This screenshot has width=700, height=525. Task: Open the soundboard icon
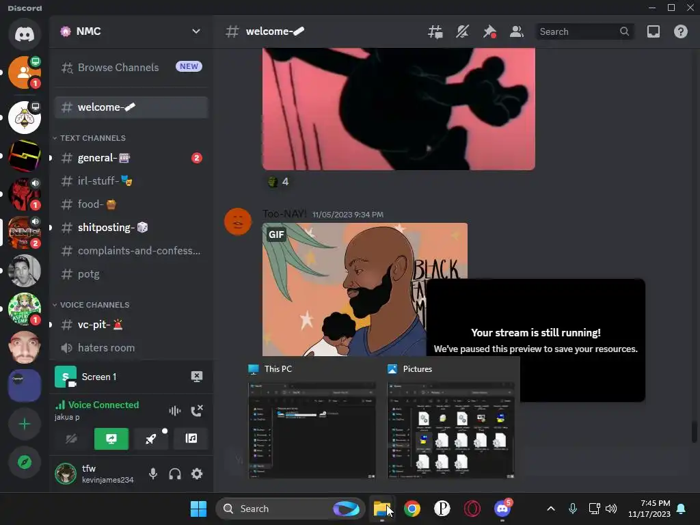click(x=191, y=438)
